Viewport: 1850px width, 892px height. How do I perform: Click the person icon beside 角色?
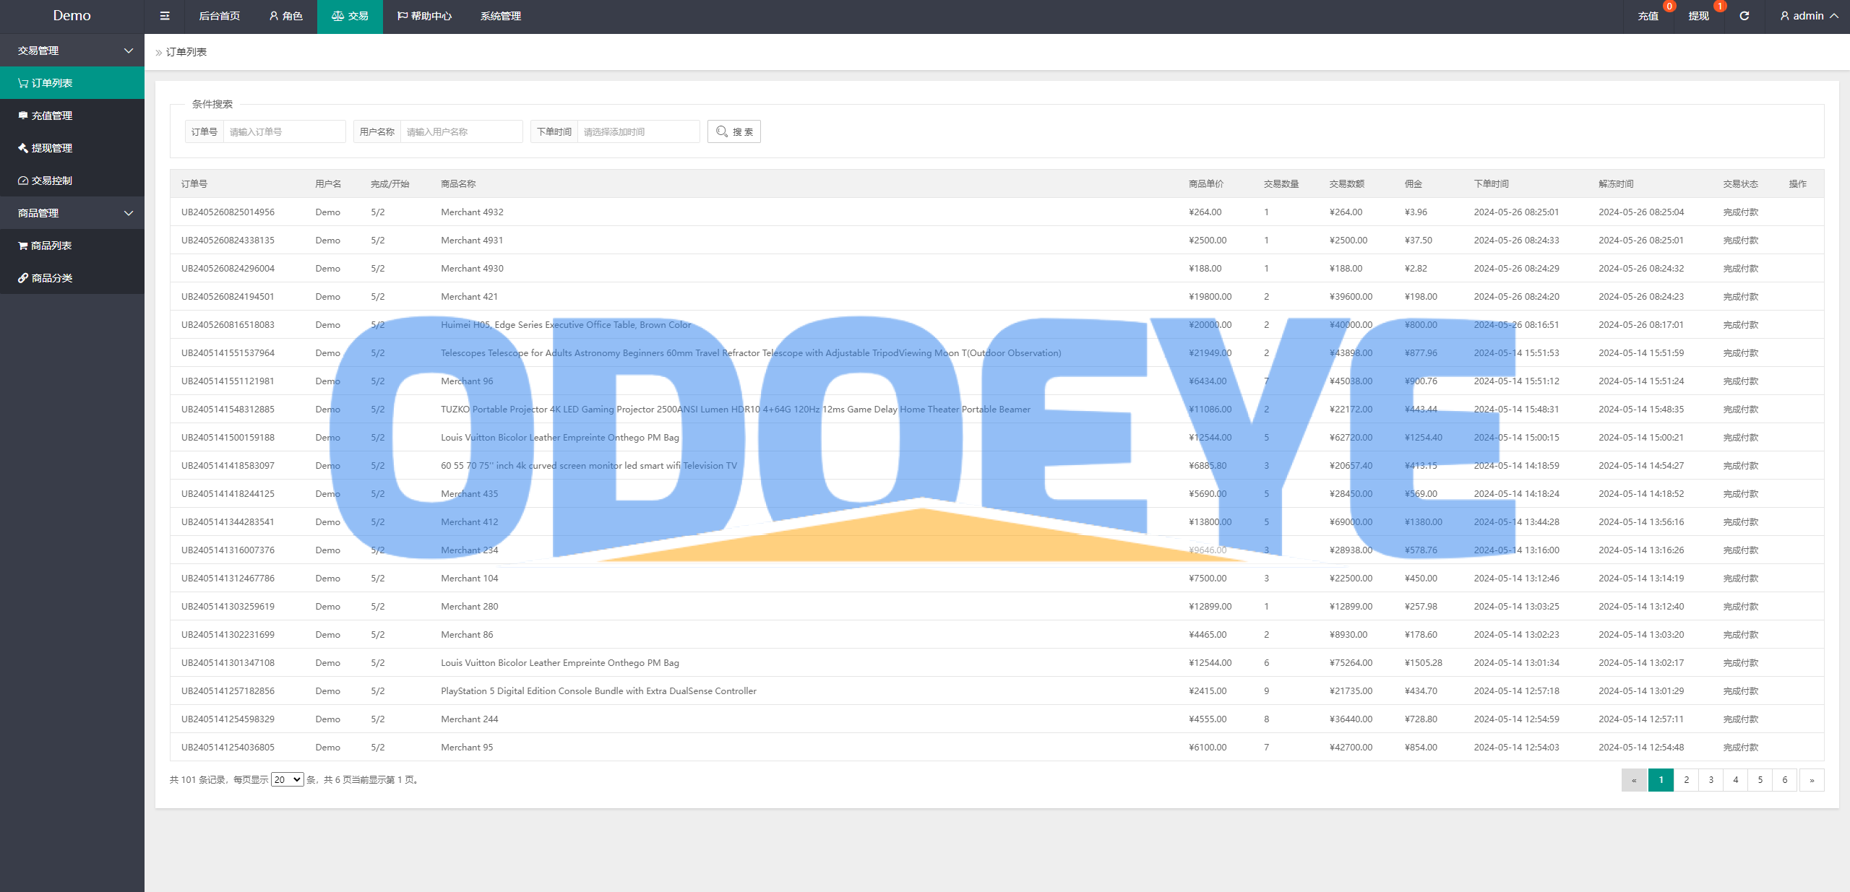274,16
